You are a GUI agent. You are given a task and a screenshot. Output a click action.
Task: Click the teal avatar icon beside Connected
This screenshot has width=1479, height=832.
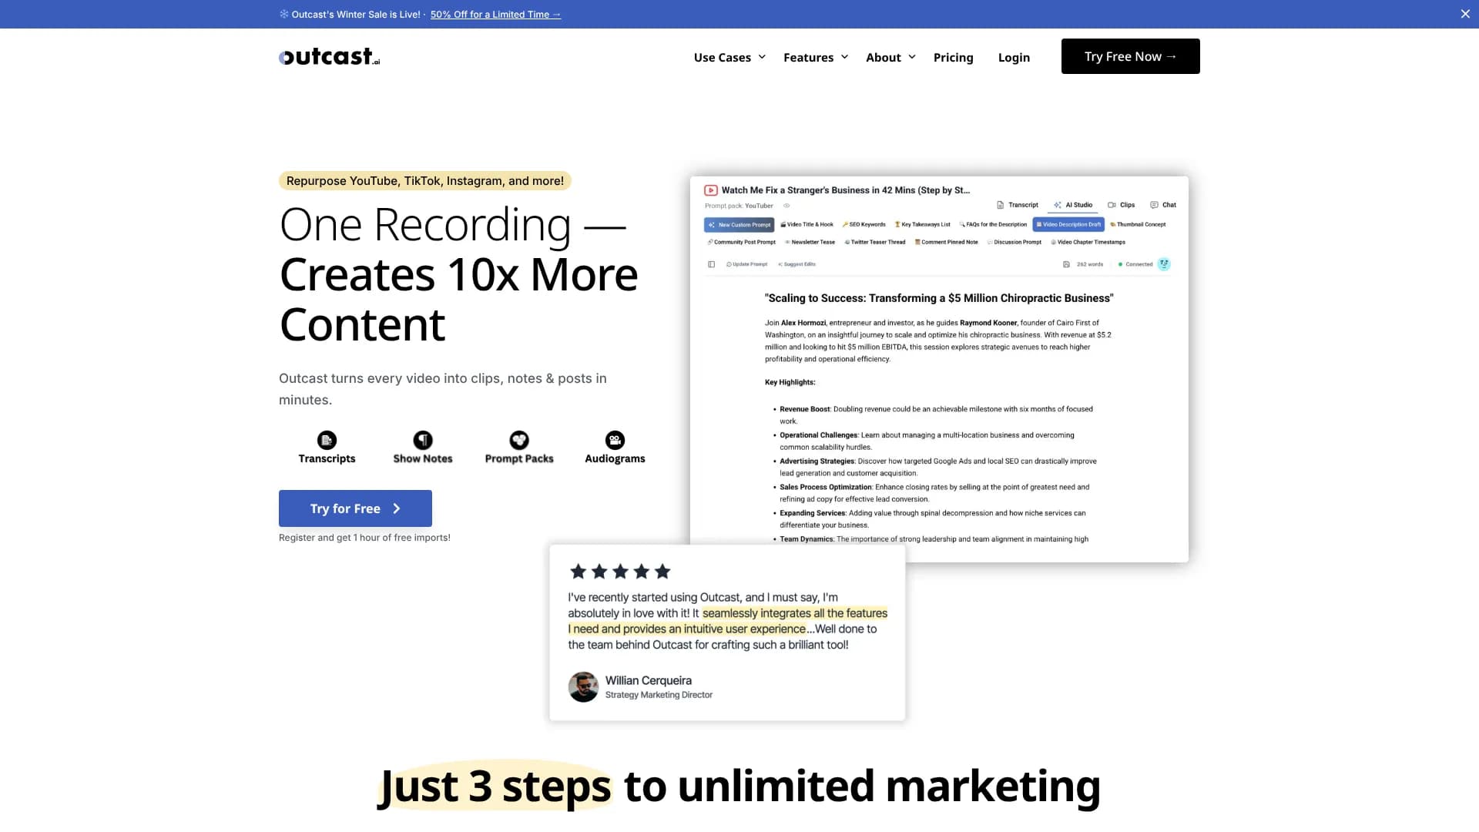pos(1164,264)
